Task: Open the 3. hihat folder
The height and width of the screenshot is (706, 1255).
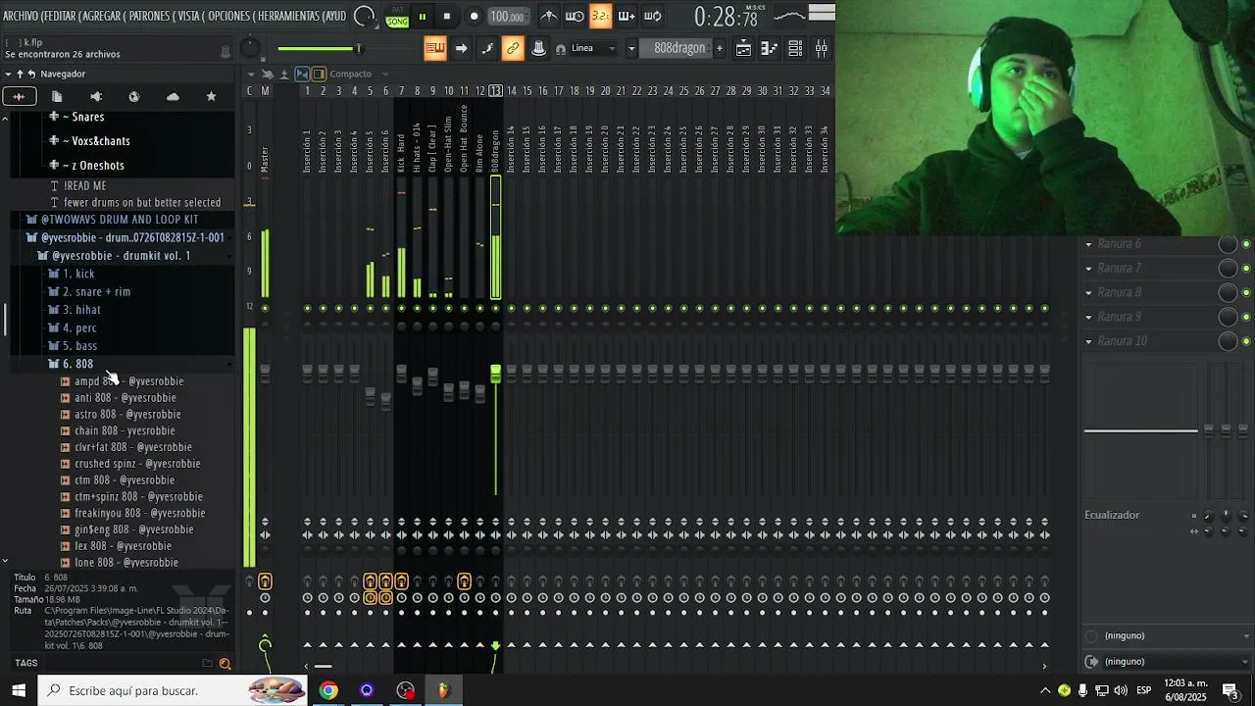Action: 81,310
